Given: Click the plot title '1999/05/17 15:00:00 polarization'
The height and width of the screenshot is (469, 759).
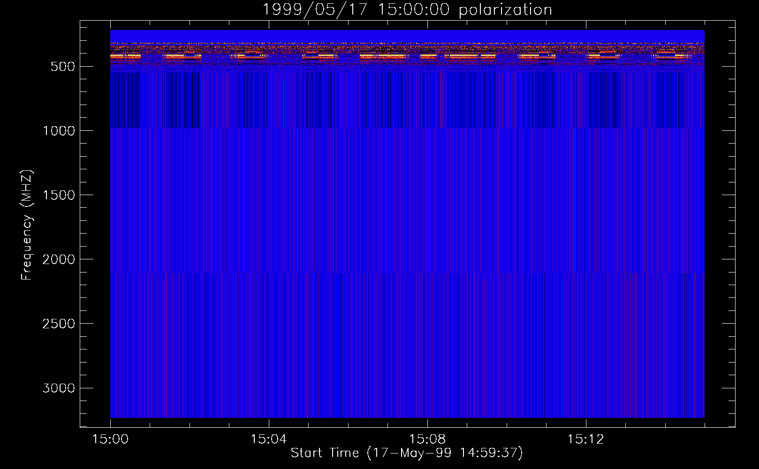Looking at the screenshot, I should (x=407, y=9).
